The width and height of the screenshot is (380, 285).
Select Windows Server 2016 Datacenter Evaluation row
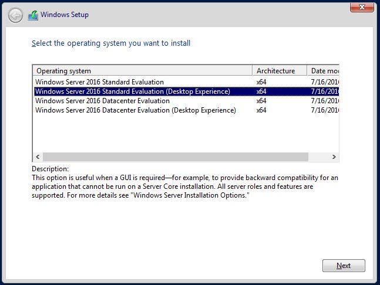[x=186, y=101]
